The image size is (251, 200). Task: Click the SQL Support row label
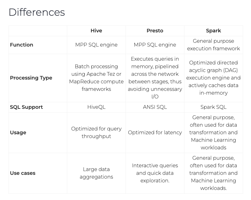click(26, 107)
